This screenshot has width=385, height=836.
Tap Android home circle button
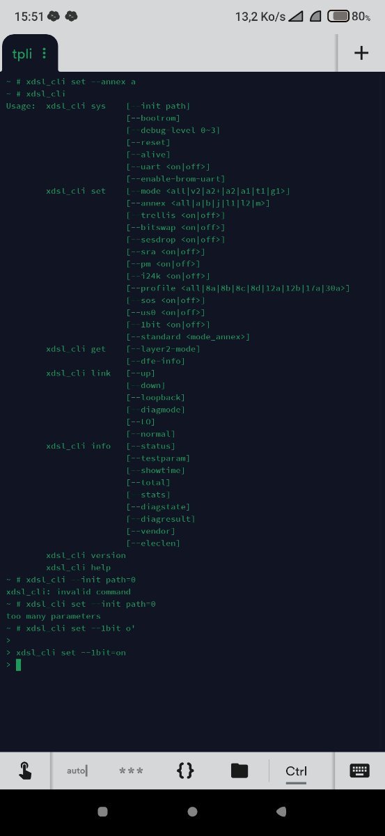[x=192, y=812]
